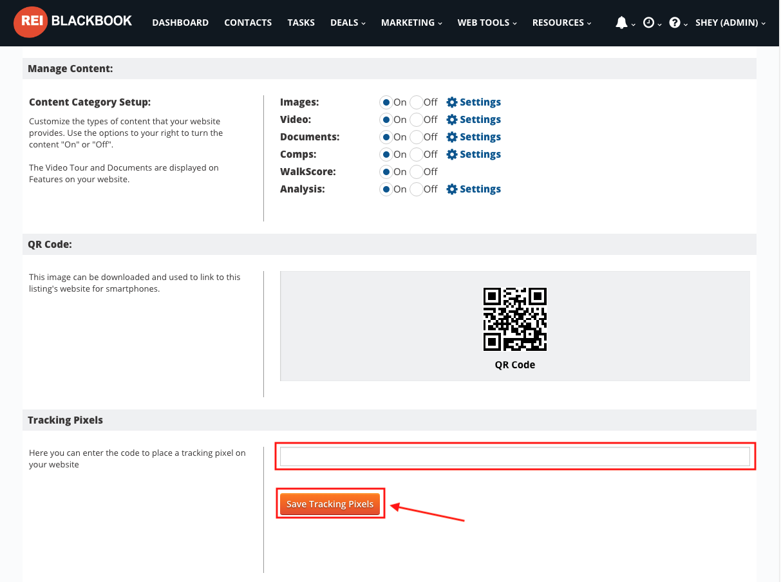This screenshot has width=781, height=582.
Task: Click the gear icon beside Analysis Settings
Action: click(452, 189)
